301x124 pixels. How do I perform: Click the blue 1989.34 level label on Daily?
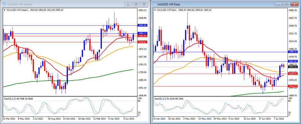293,52
